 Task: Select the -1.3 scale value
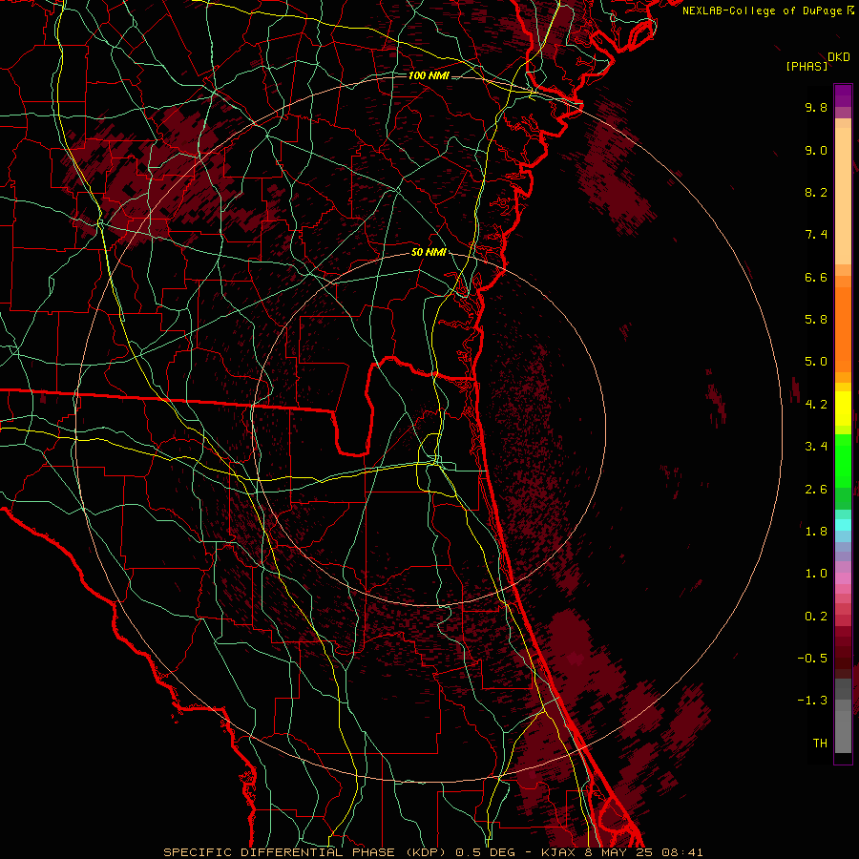(812, 701)
